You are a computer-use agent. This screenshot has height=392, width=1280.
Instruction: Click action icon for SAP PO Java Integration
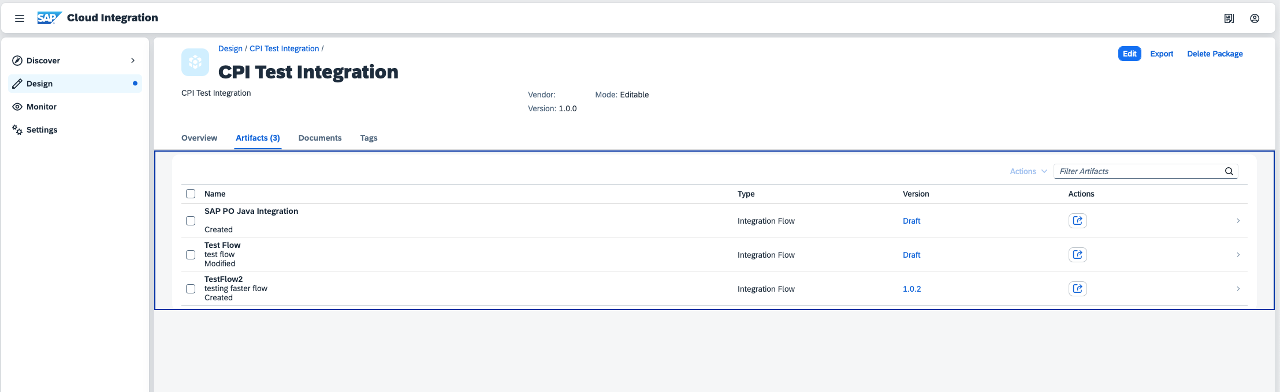[1077, 221]
